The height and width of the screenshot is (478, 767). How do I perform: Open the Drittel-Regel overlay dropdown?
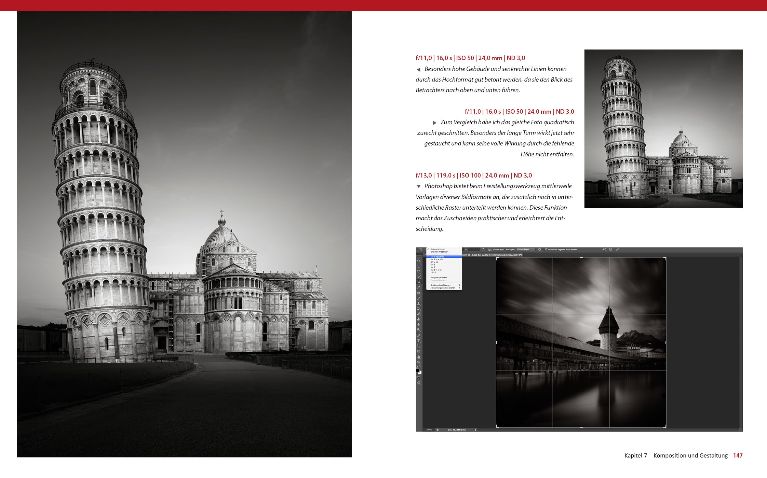(x=526, y=250)
